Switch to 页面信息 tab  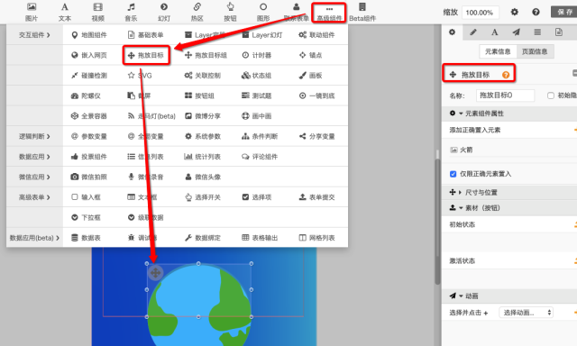pos(535,51)
